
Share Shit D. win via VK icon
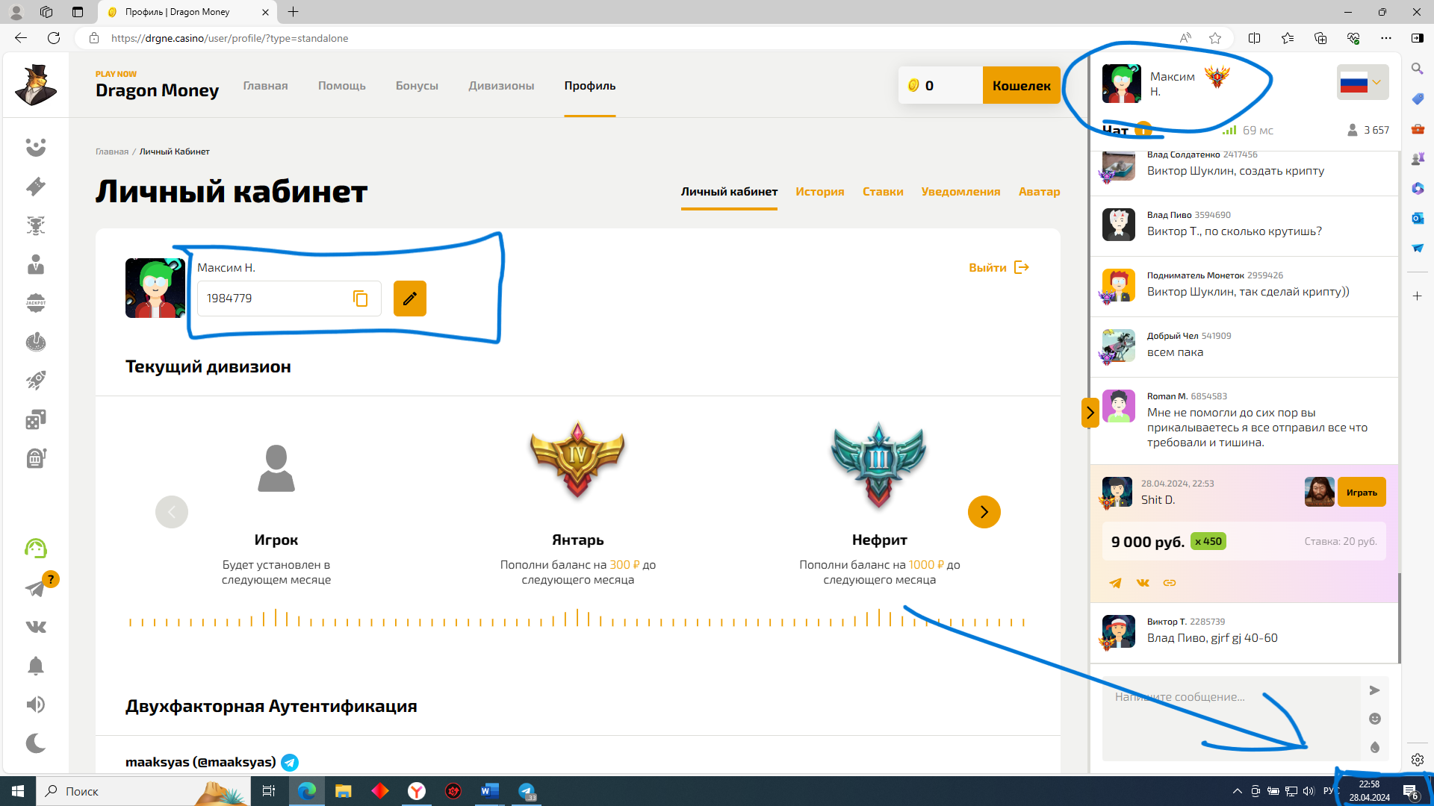[x=1143, y=583]
